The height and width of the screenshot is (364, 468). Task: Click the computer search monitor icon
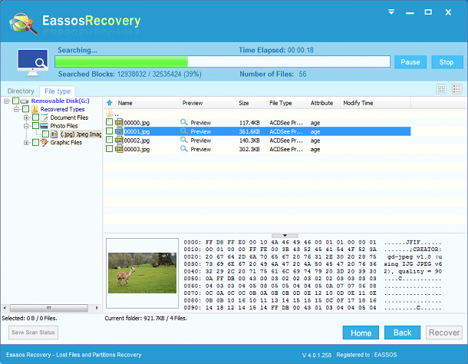[32, 62]
